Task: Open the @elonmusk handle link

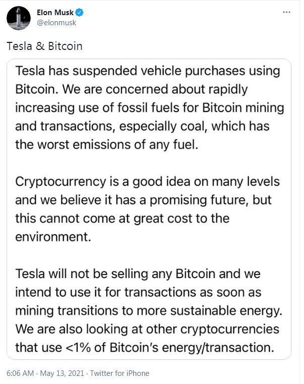Action: pos(56,23)
